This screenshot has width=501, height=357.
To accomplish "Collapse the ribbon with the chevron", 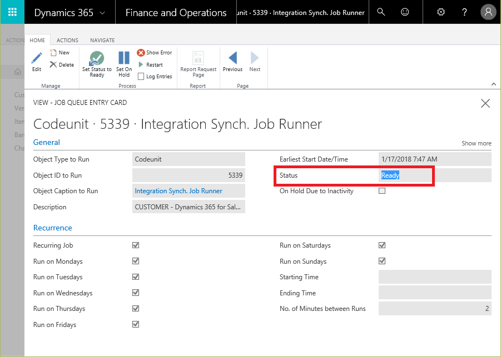I will coord(494,84).
